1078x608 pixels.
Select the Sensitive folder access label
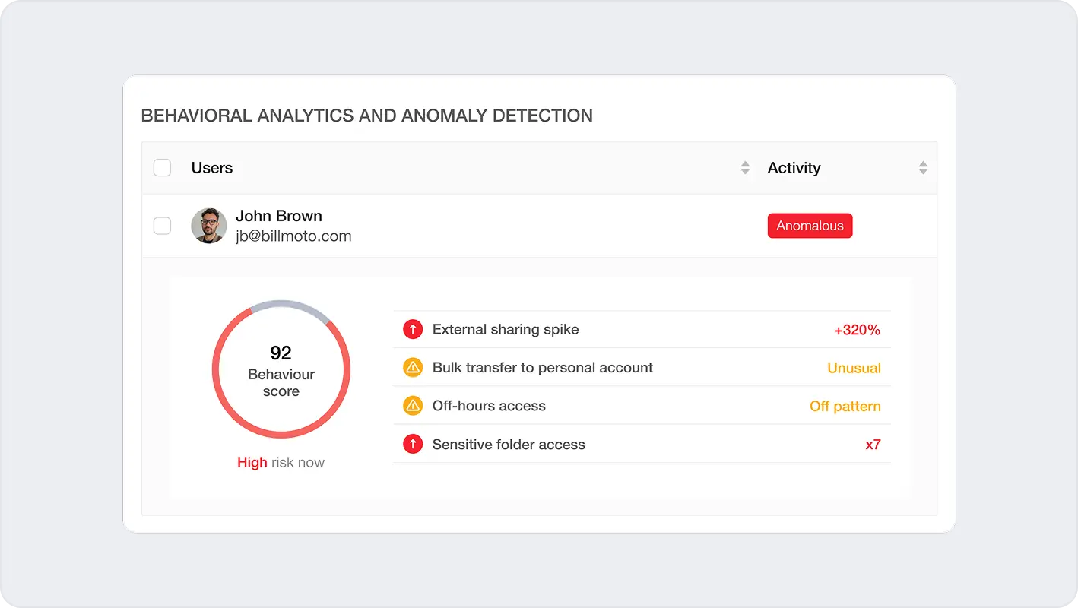tap(509, 445)
